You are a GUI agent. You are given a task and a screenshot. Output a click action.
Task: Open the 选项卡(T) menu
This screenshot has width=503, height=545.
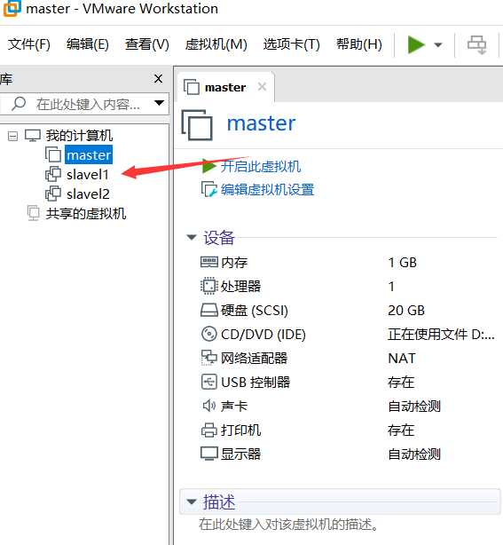coord(292,44)
